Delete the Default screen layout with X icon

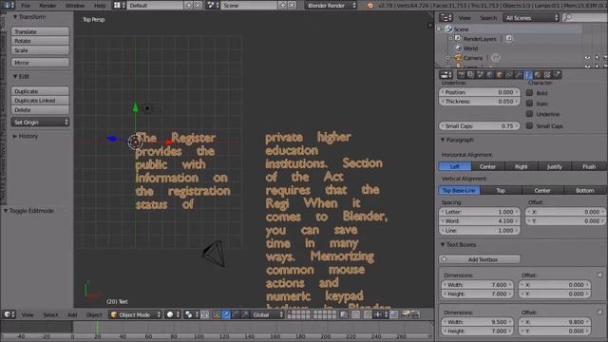(198, 5)
